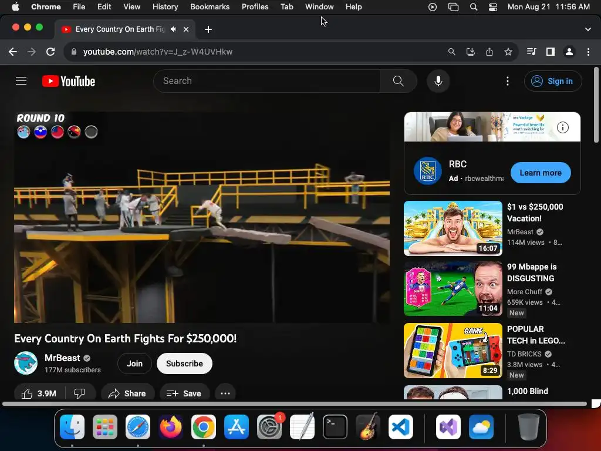Click the address bar URL
The height and width of the screenshot is (451, 601).
[157, 52]
